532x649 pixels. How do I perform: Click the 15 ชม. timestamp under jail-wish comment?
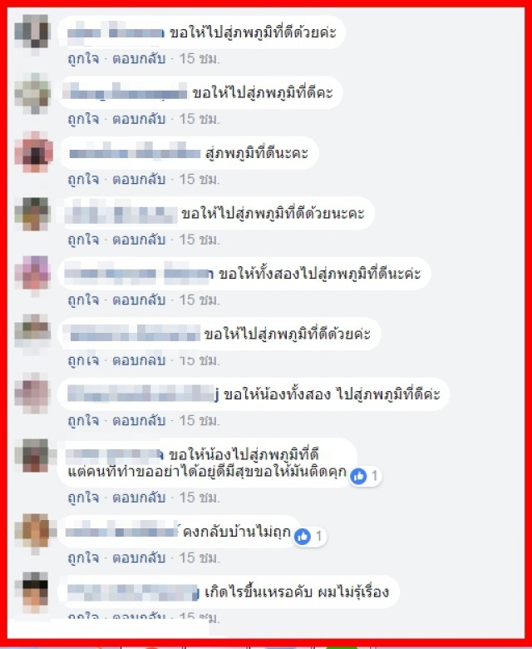click(199, 498)
